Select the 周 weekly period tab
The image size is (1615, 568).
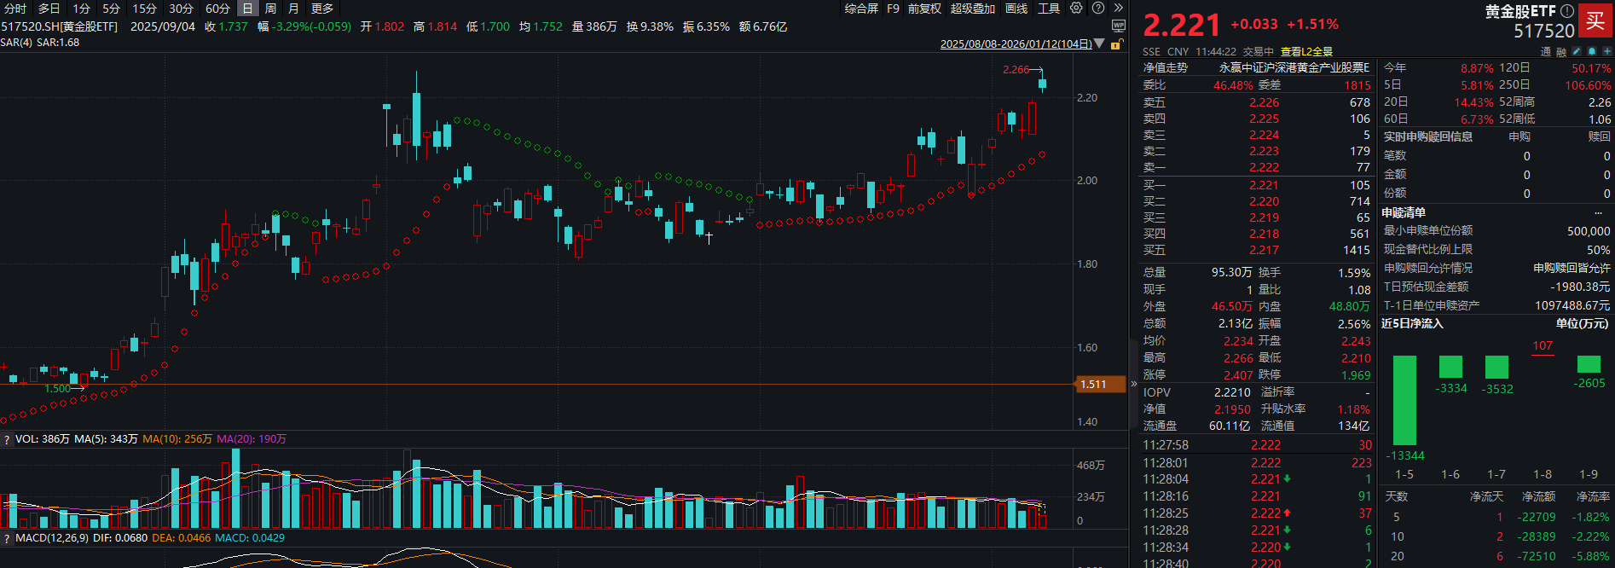270,9
